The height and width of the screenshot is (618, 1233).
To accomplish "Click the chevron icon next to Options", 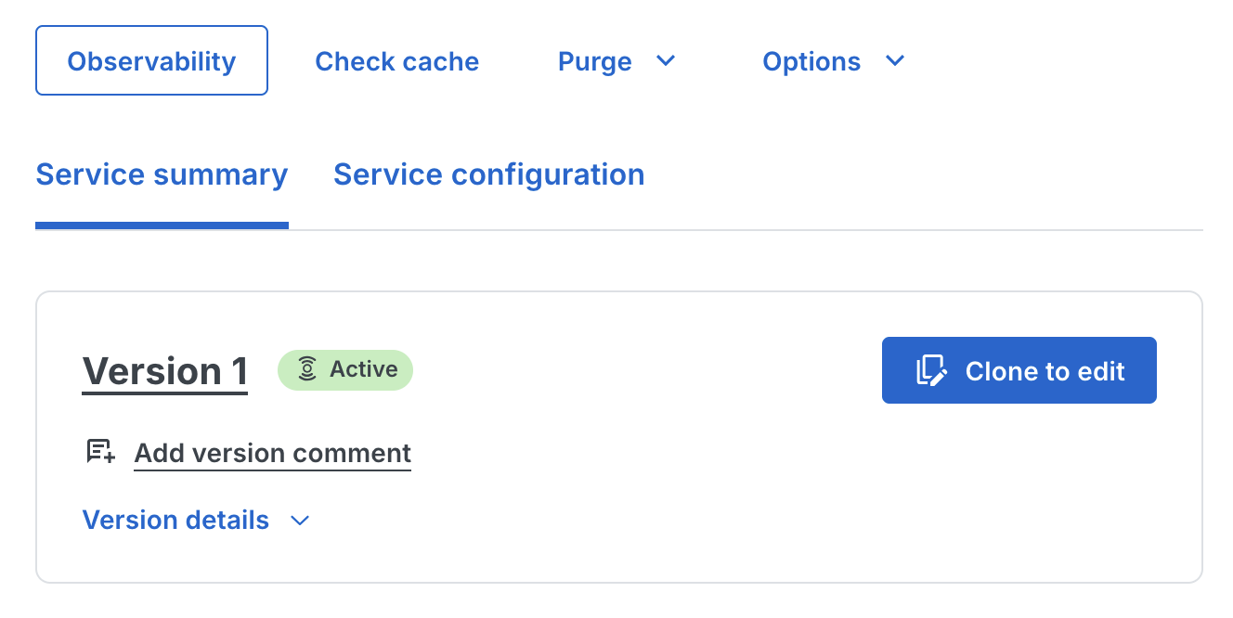I will tap(894, 61).
